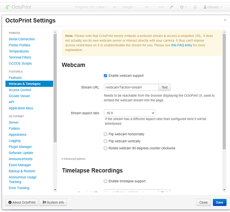Open Serial Connection settings
The width and height of the screenshot is (230, 212).
(22, 39)
